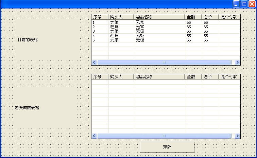Click the 物品名称 header in the top table

point(159,17)
